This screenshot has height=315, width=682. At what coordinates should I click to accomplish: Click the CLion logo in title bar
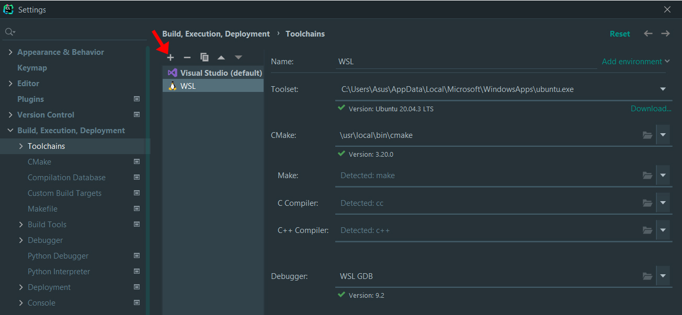8,9
